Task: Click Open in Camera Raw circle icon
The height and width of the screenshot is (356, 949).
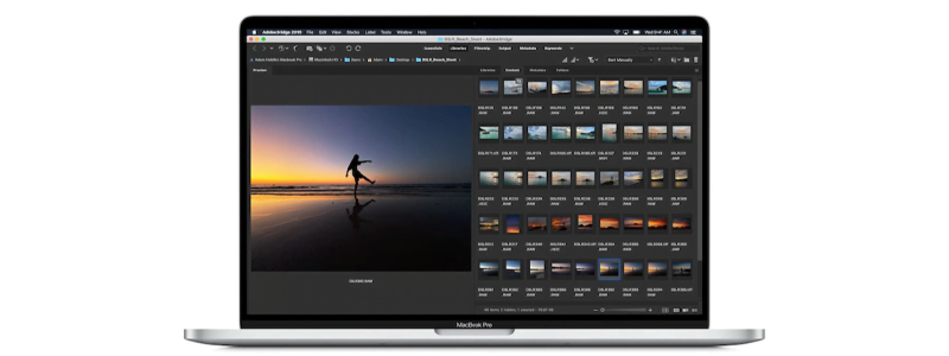Action: point(332,48)
